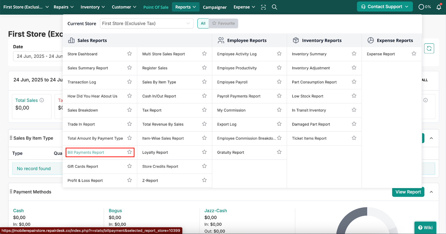Star the Export Log report

(279, 124)
